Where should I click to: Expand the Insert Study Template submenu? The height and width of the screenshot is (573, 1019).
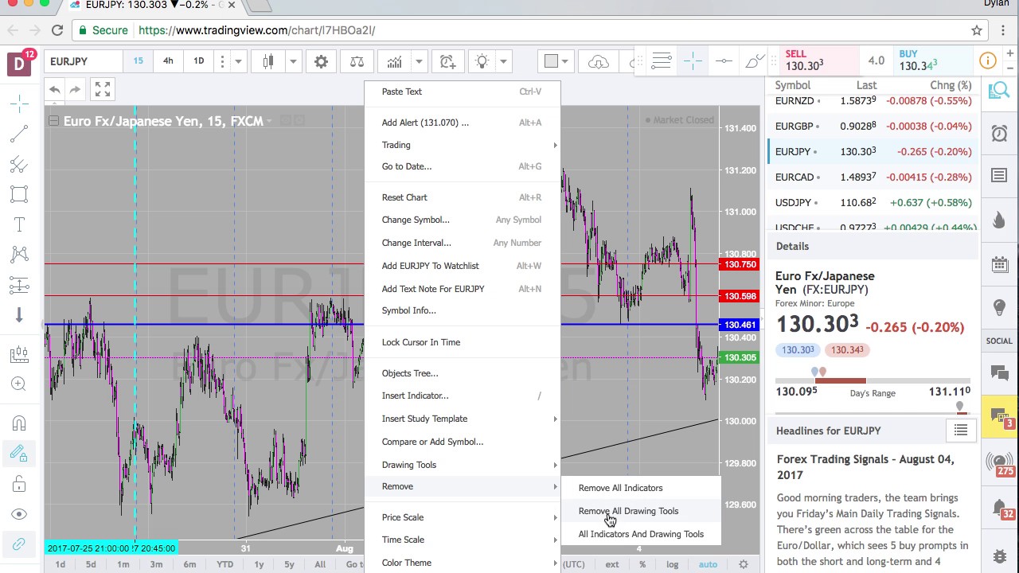pyautogui.click(x=463, y=419)
